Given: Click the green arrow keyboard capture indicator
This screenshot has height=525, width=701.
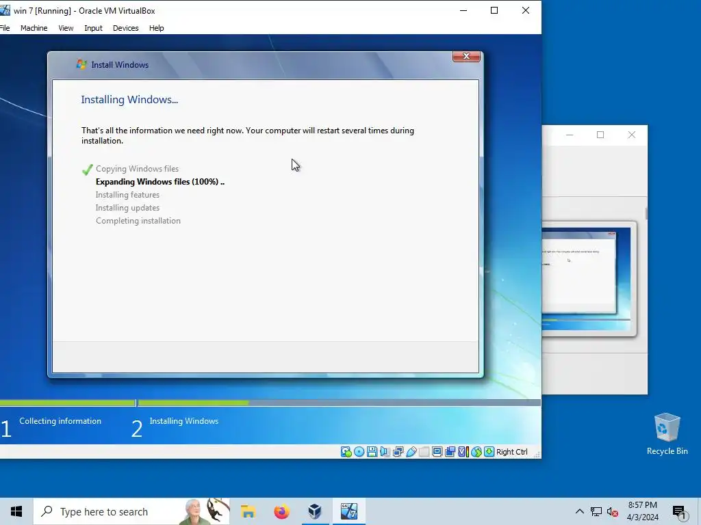Looking at the screenshot, I should (x=489, y=452).
